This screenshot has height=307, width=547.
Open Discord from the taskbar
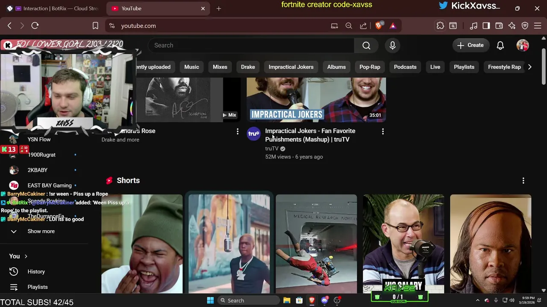[324, 300]
